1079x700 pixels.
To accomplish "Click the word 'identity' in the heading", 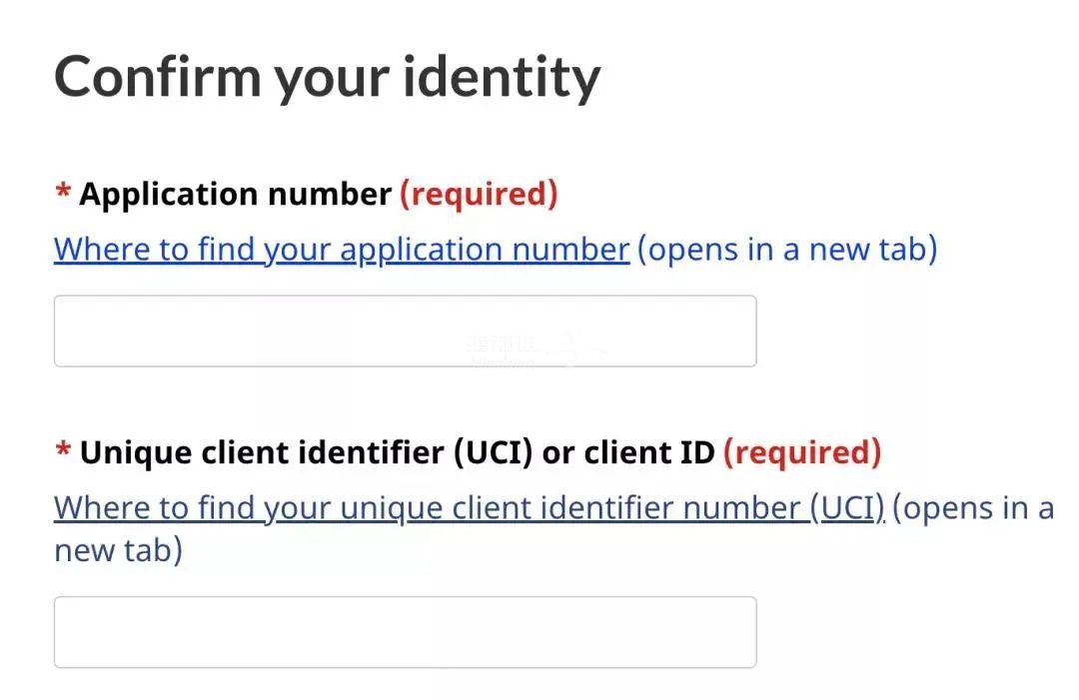I will (x=502, y=77).
